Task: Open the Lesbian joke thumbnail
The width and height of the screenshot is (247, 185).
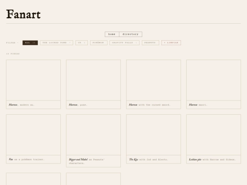Action: [x=214, y=135]
